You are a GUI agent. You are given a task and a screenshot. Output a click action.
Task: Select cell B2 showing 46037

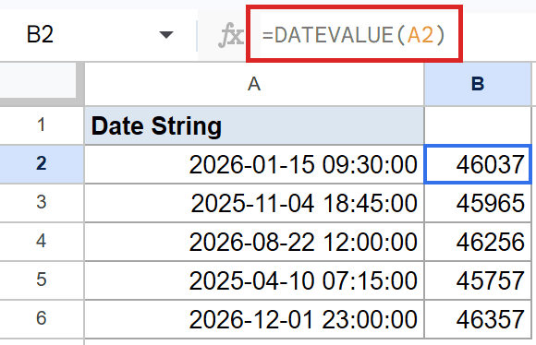[478, 164]
